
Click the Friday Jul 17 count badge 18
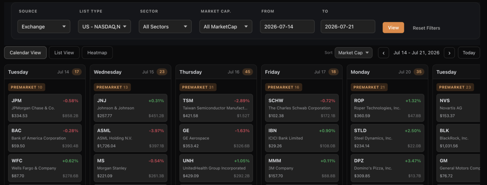333,72
